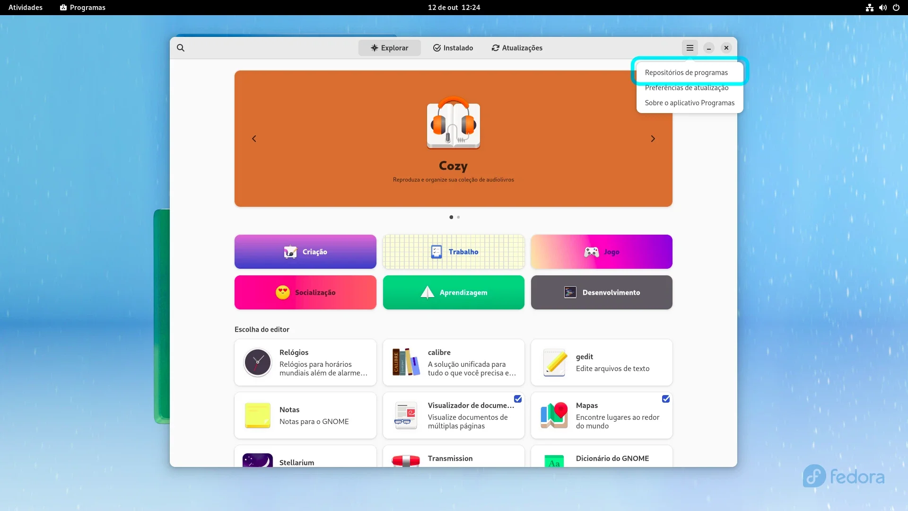This screenshot has height=511, width=908.
Task: Open the Jogo category
Action: click(x=602, y=252)
